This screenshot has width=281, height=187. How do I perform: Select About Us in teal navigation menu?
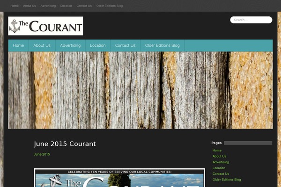[42, 45]
